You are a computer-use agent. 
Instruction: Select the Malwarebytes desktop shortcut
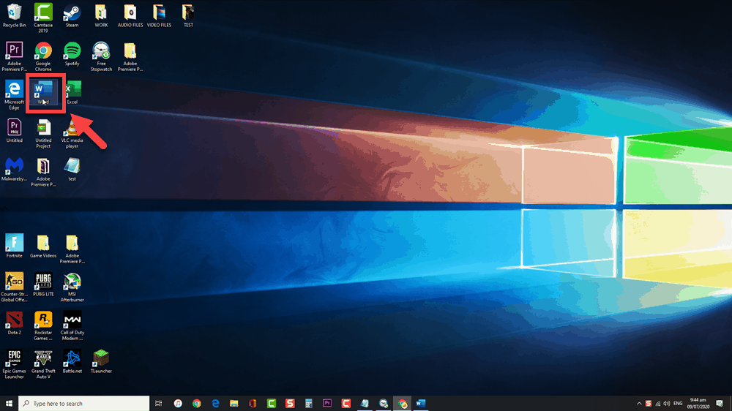point(14,170)
